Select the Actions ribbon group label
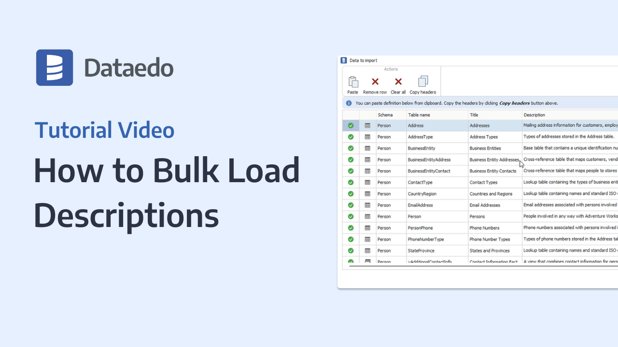The width and height of the screenshot is (618, 347). [x=391, y=69]
